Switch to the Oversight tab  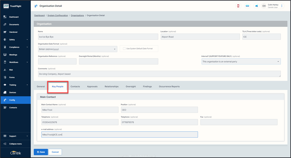[x=131, y=87]
